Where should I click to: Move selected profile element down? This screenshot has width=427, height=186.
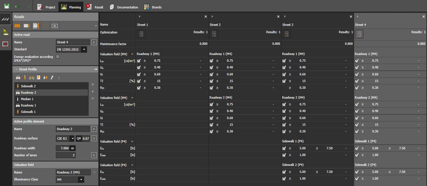(x=93, y=91)
